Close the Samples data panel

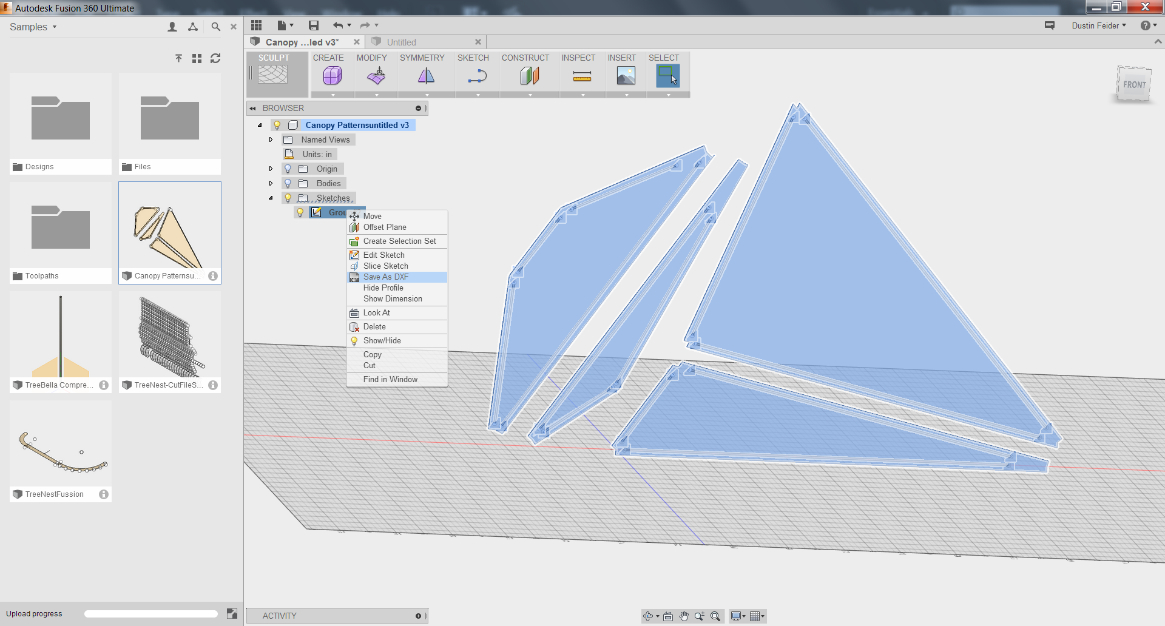coord(234,27)
